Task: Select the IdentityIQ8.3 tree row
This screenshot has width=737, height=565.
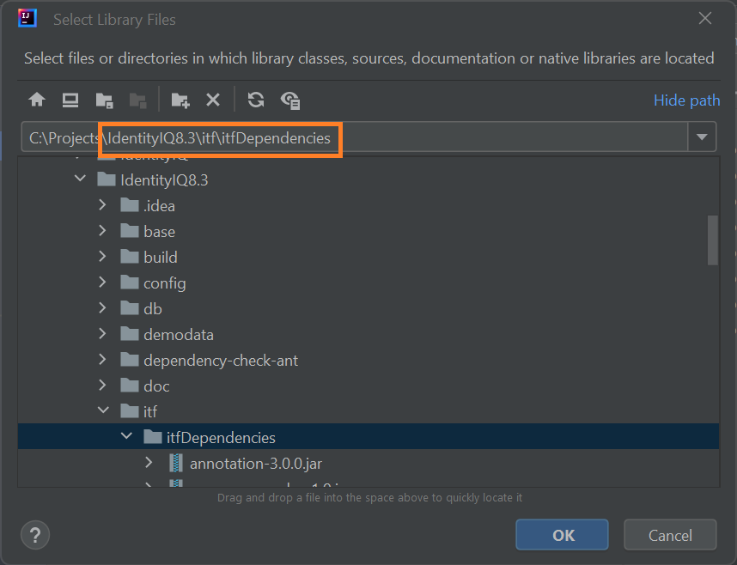Action: point(368,179)
